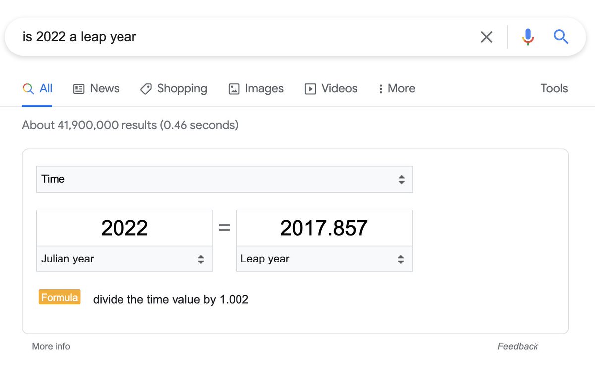Open the Leap year unit dropdown
The height and width of the screenshot is (367, 595).
pyautogui.click(x=324, y=259)
